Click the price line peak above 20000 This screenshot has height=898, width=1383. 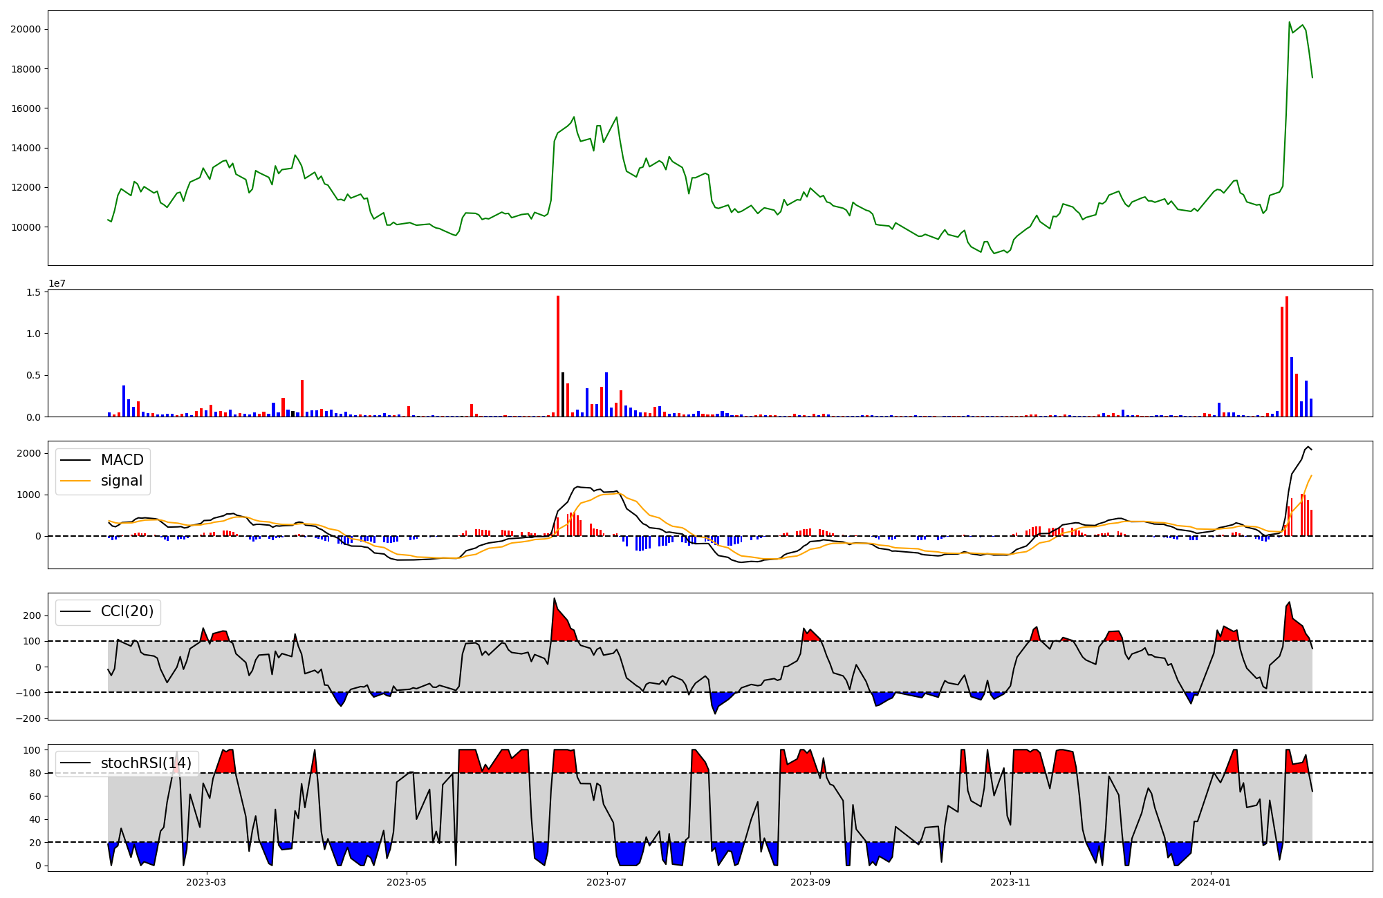(x=1290, y=23)
